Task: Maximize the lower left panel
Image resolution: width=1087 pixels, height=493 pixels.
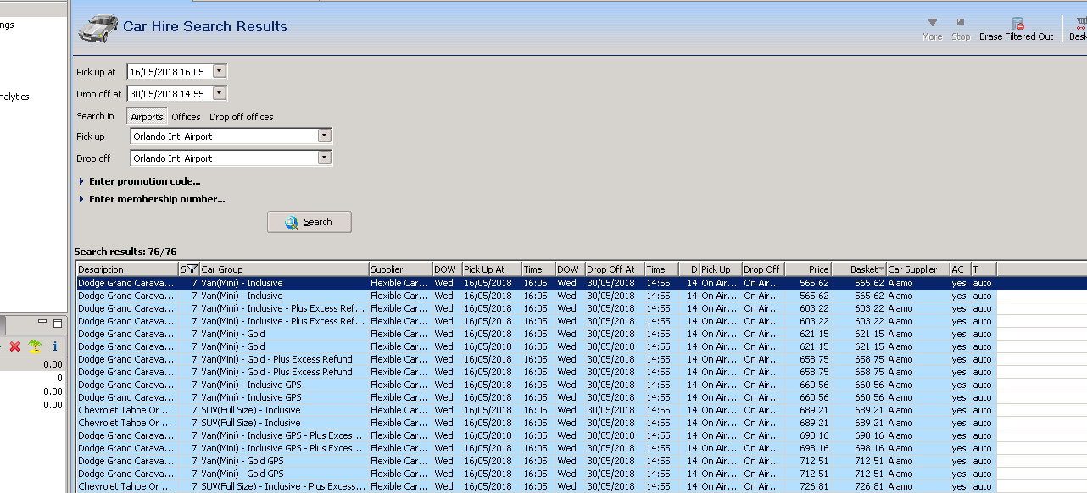Action: click(x=58, y=324)
